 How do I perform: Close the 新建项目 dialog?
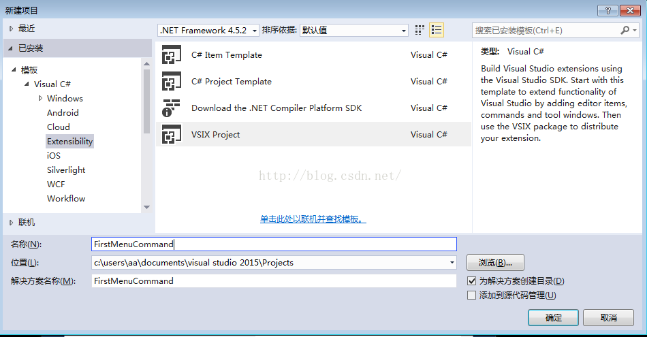[630, 11]
